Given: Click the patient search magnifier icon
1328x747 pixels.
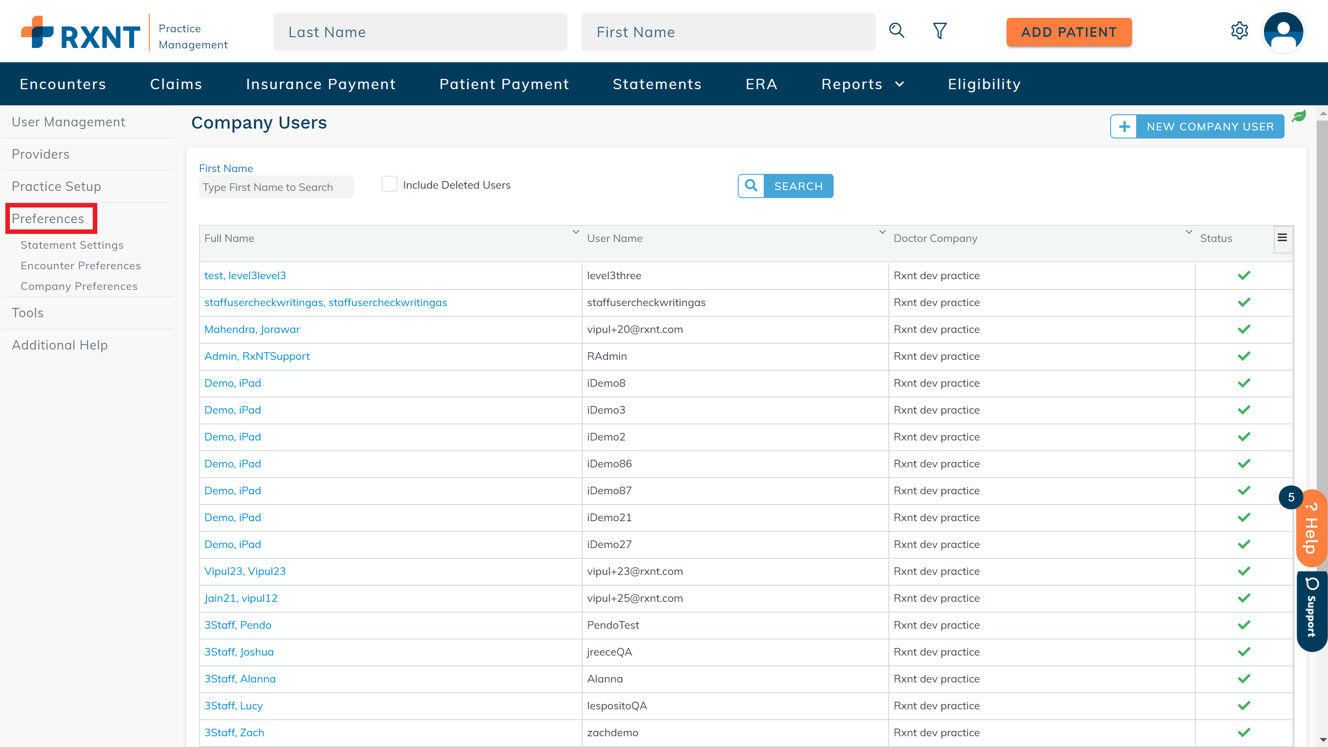Looking at the screenshot, I should [896, 31].
